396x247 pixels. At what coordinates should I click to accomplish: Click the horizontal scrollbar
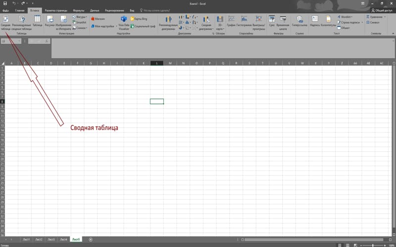(314, 240)
